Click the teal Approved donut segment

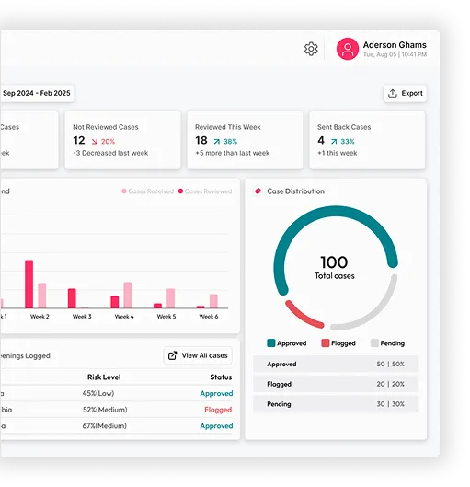click(335, 211)
